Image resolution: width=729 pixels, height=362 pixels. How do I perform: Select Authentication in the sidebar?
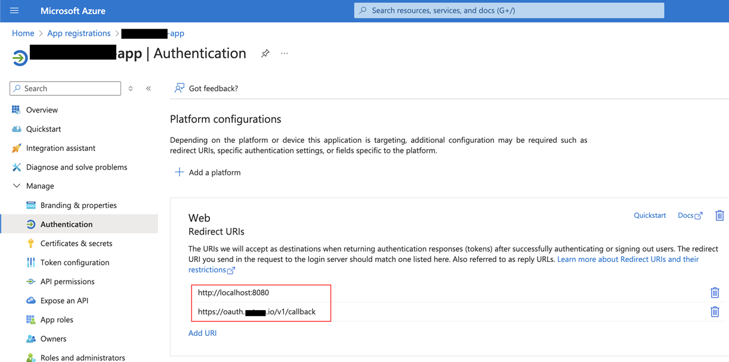pos(79,224)
